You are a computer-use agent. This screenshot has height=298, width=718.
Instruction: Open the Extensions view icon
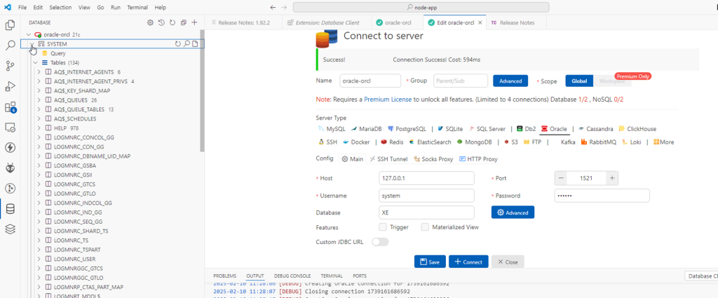10,107
